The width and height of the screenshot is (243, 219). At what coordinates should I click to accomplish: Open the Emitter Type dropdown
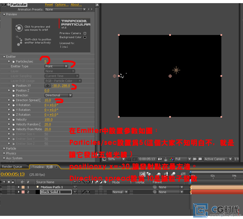click(56, 66)
